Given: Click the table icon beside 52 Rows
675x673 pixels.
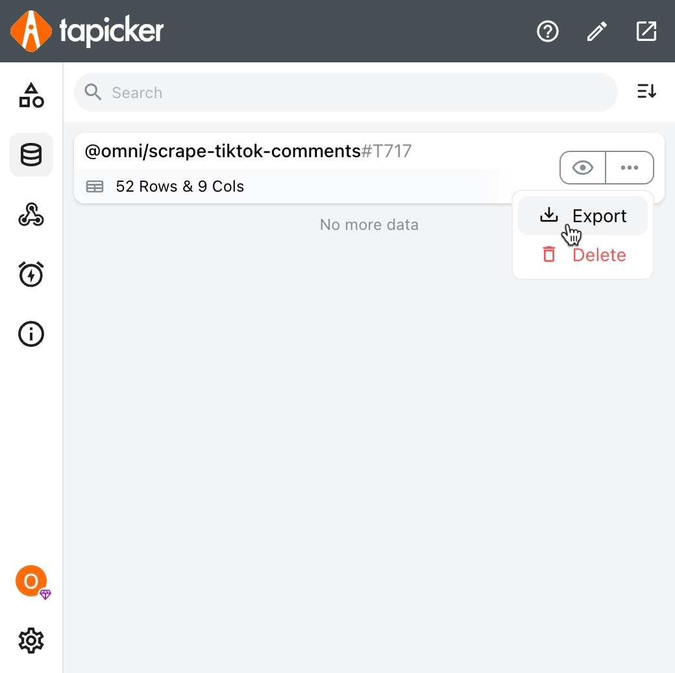Looking at the screenshot, I should tap(95, 186).
